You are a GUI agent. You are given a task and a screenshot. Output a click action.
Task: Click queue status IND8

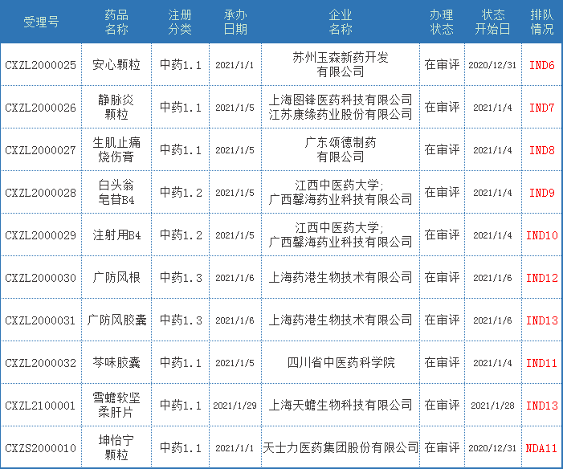pos(542,150)
